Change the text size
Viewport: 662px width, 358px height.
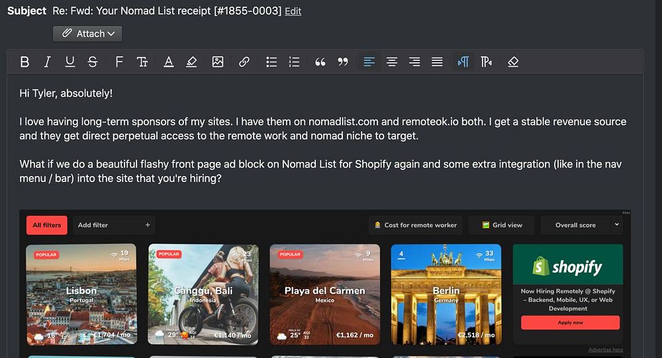click(142, 62)
